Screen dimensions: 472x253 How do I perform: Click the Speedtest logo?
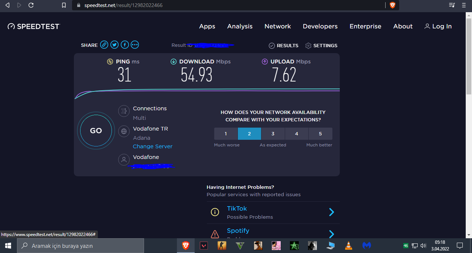tap(34, 26)
